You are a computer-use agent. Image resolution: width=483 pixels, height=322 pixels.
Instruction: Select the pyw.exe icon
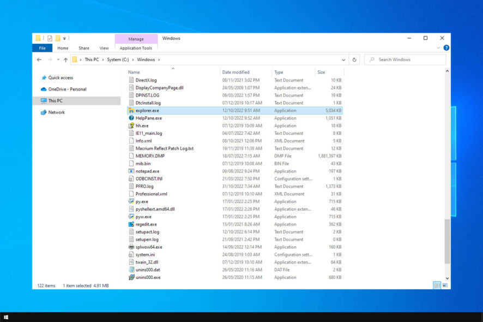131,217
